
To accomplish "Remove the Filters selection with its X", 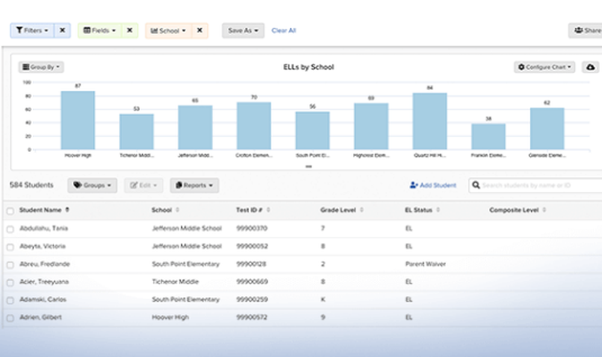I will [62, 30].
